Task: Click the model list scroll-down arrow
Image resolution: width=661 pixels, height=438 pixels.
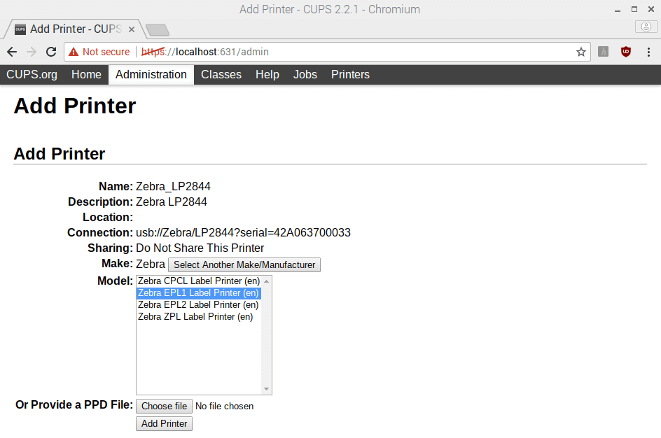Action: pyautogui.click(x=266, y=389)
